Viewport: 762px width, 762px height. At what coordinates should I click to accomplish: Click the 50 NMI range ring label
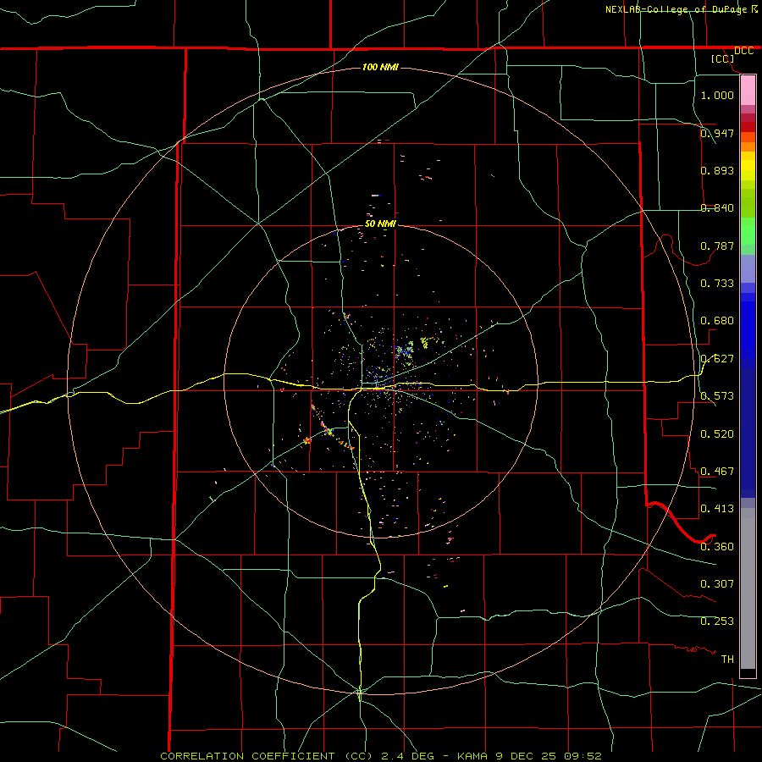click(380, 224)
